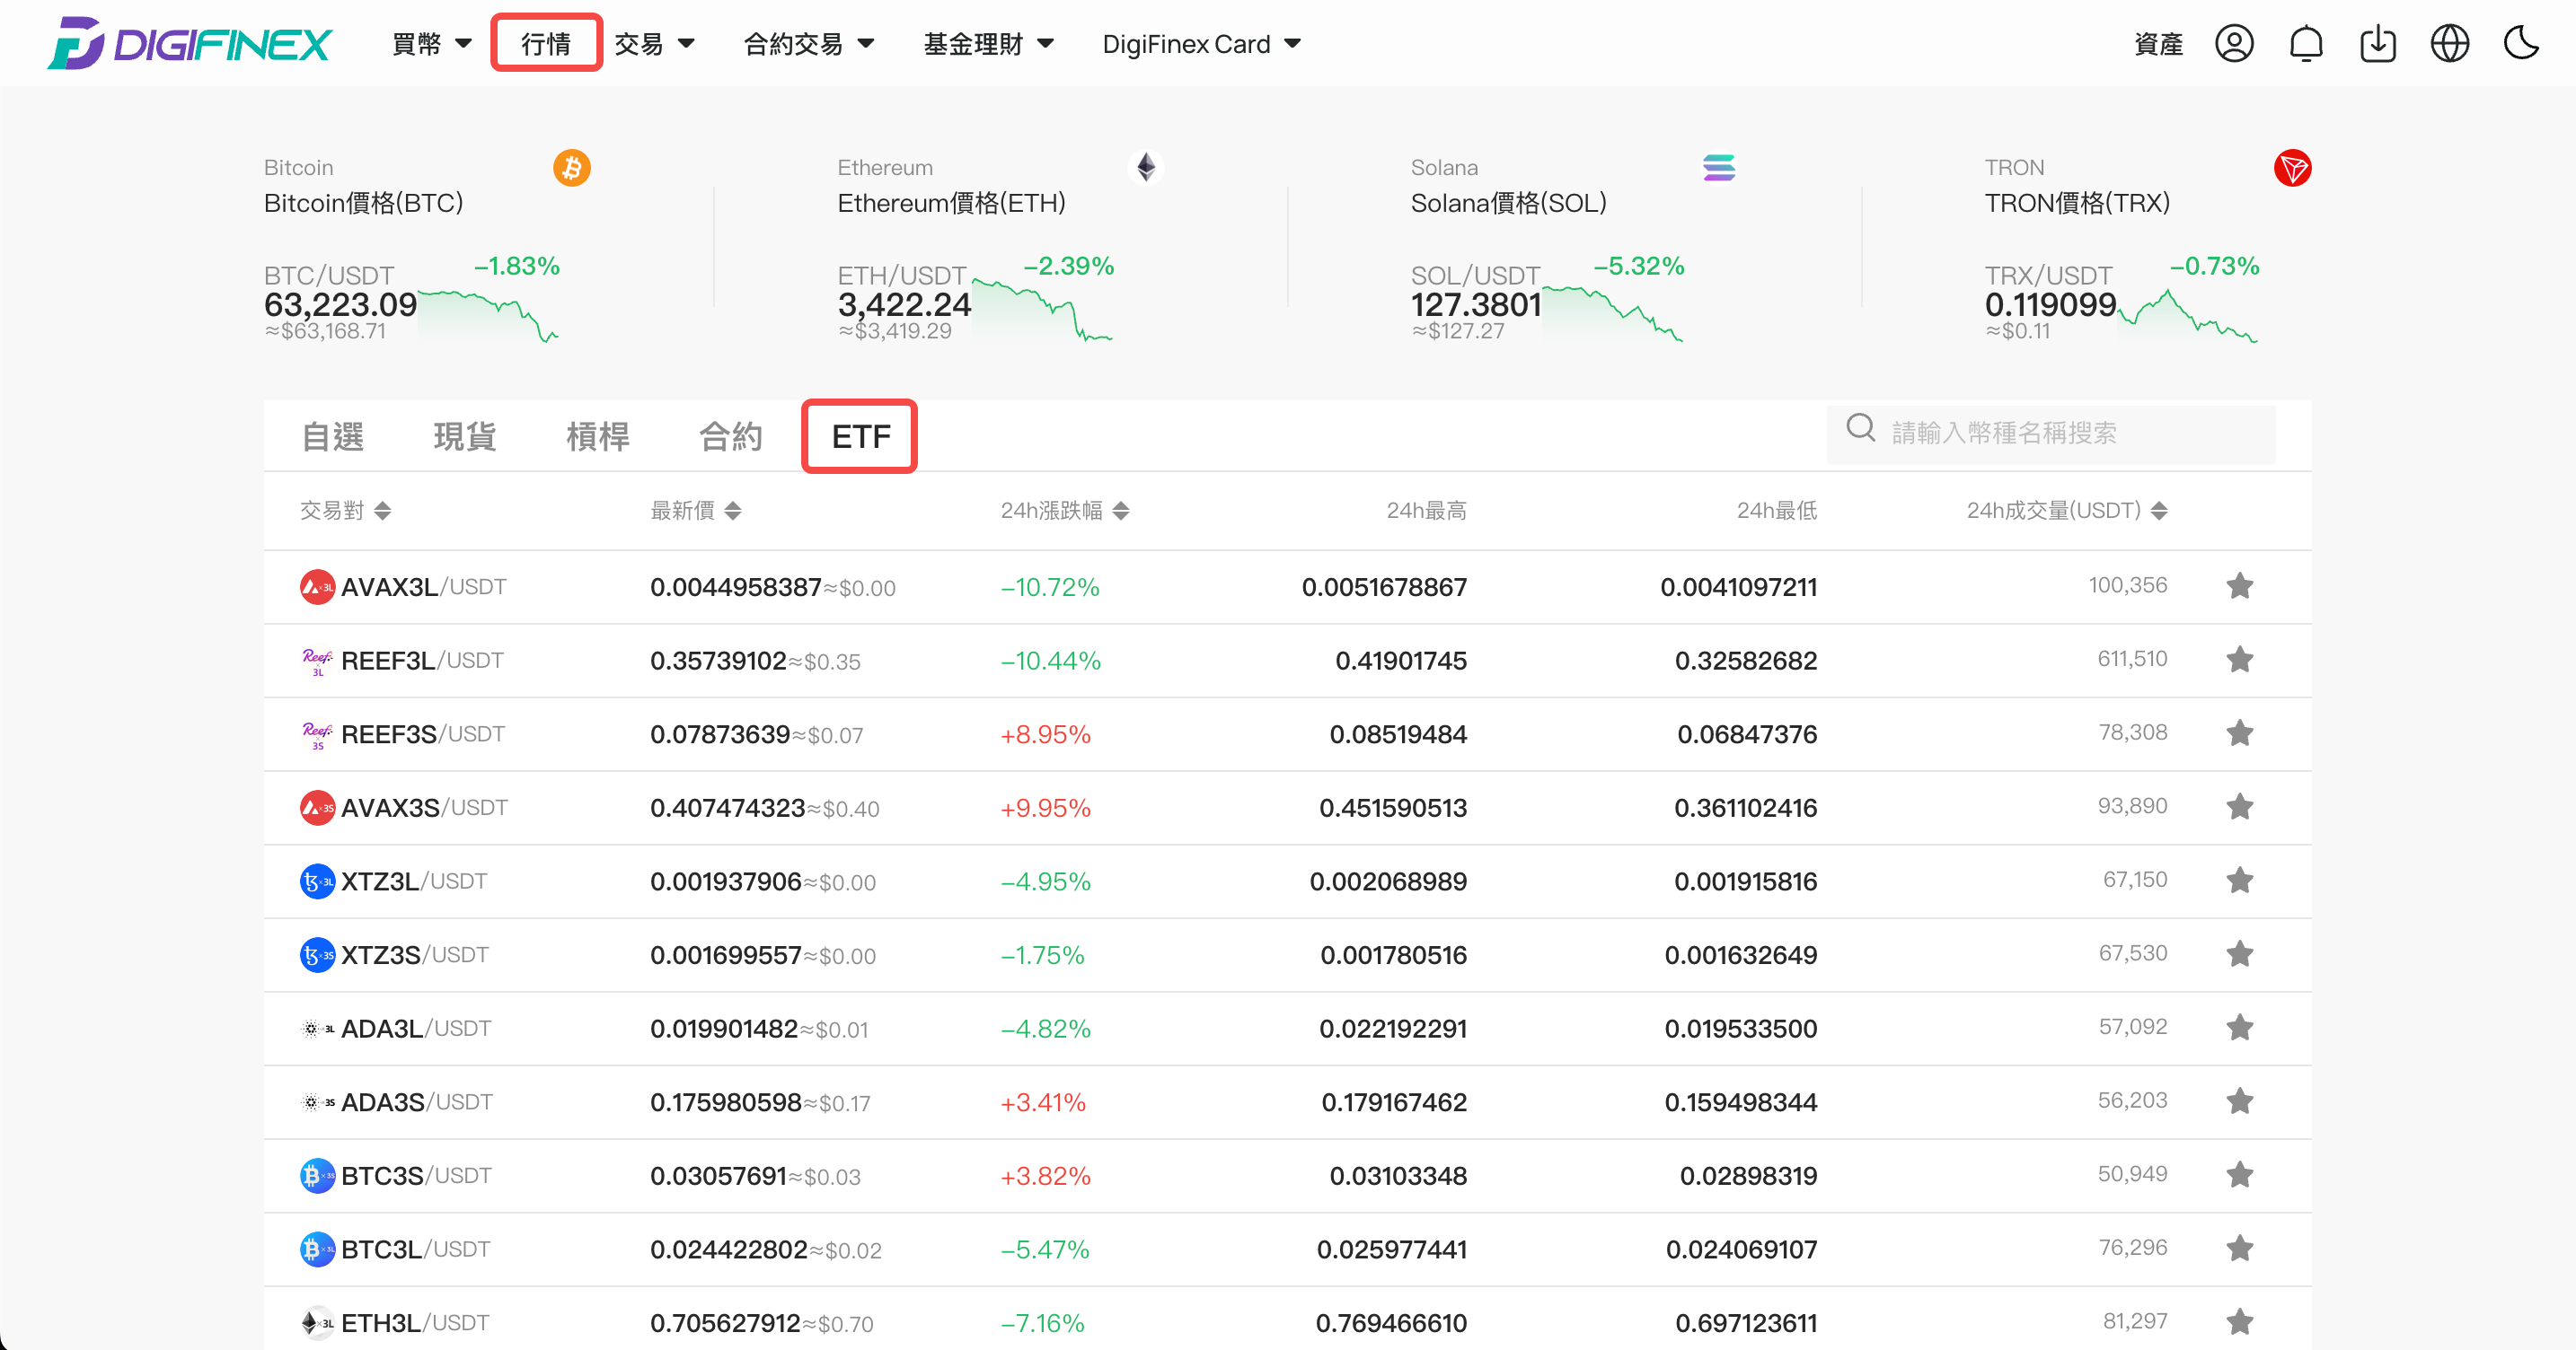The image size is (2576, 1350).
Task: Click the search magnifier icon
Action: [1860, 427]
